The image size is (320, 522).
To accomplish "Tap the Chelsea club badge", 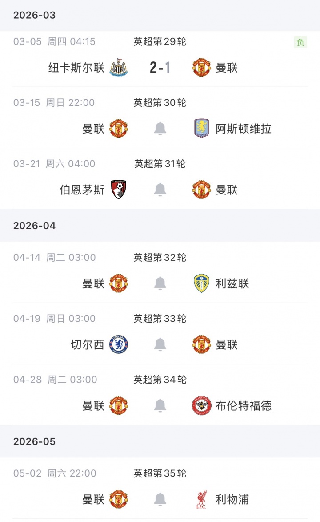I will (119, 344).
